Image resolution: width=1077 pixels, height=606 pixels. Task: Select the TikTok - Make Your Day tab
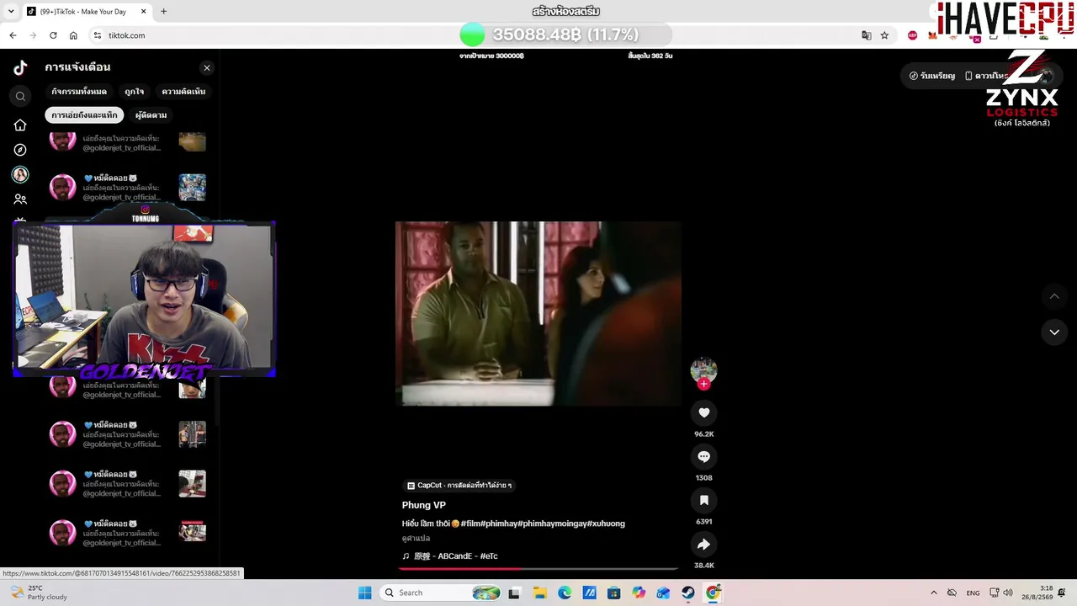click(x=87, y=12)
